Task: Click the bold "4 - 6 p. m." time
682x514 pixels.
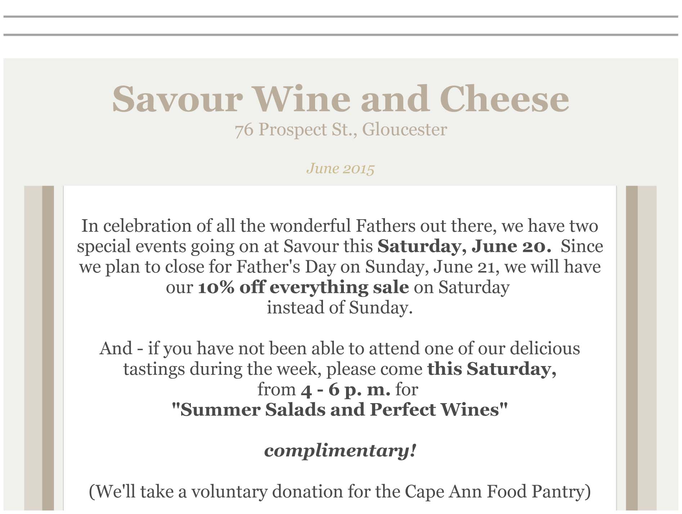Action: coord(346,389)
